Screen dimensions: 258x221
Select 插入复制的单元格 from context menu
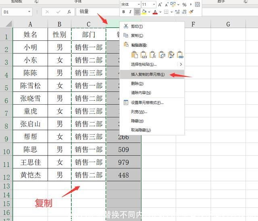[x=148, y=74]
